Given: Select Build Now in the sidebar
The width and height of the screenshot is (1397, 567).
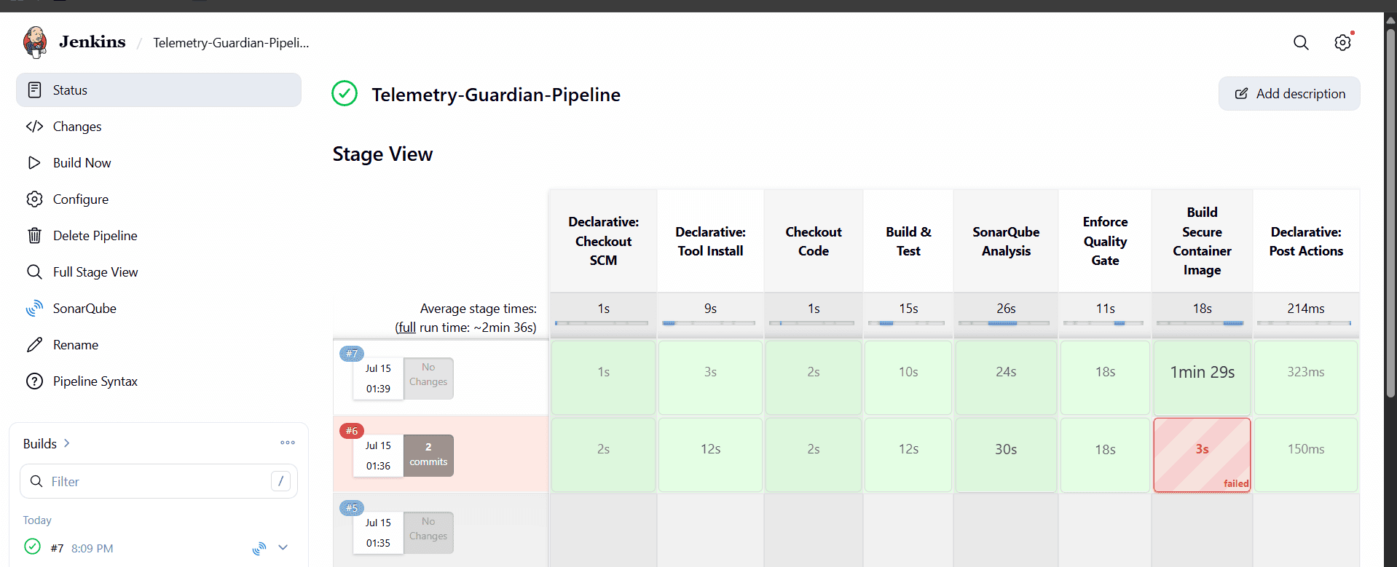Looking at the screenshot, I should coord(159,163).
